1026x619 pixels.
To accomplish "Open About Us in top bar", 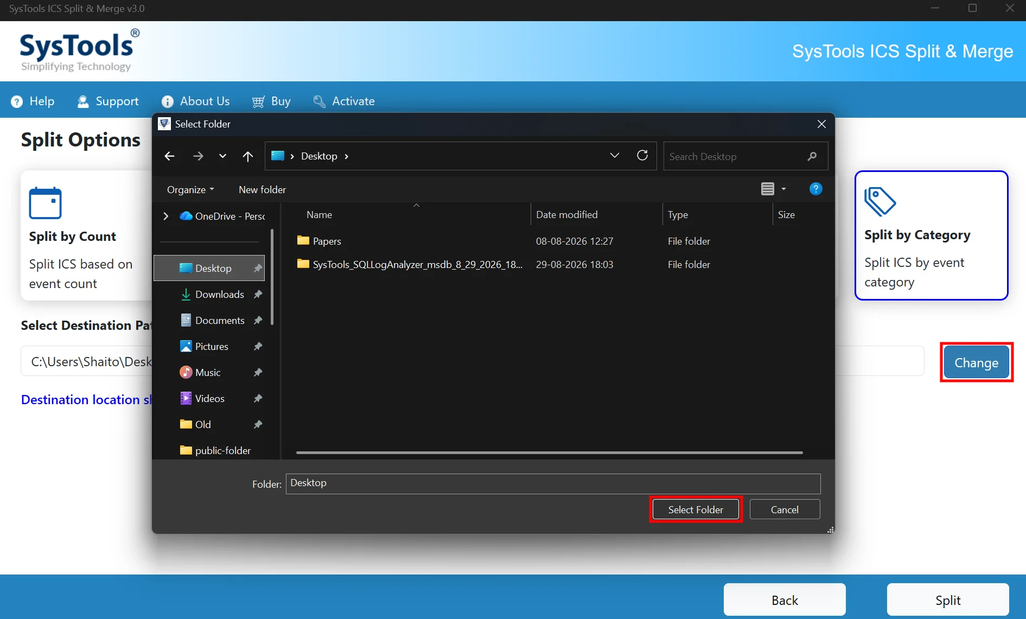I will tap(195, 101).
